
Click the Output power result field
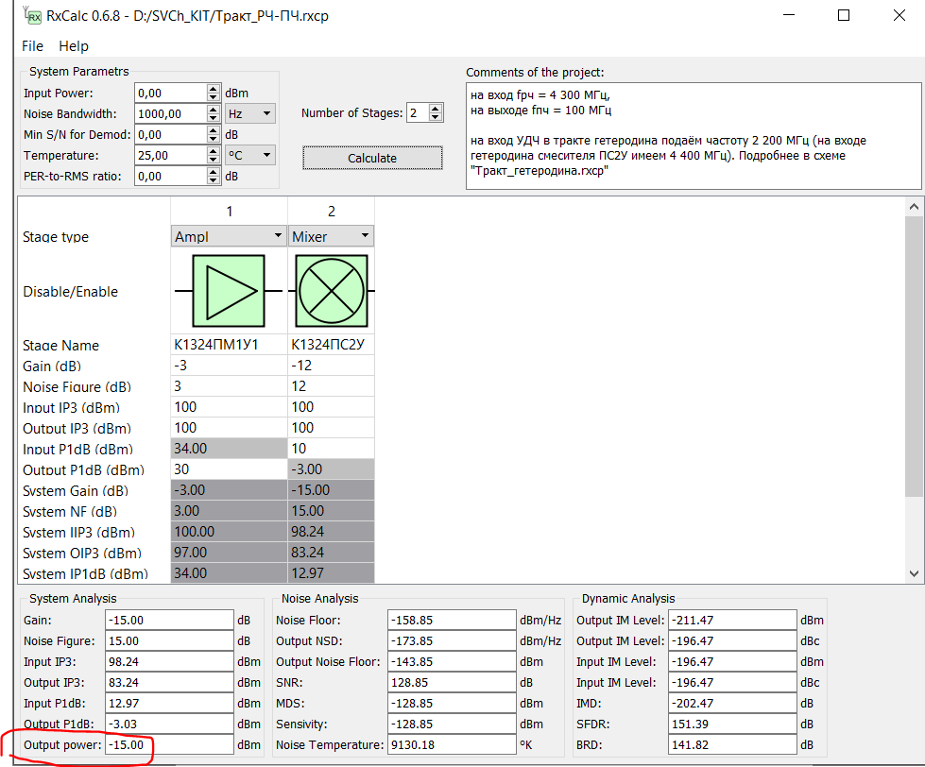[x=169, y=744]
